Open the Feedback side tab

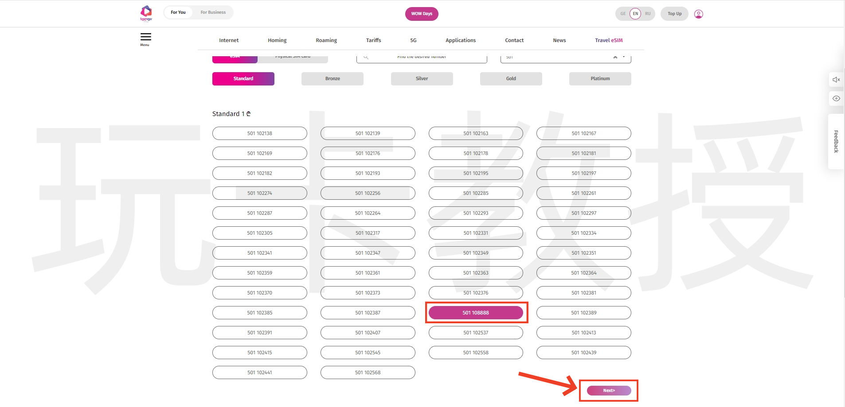click(x=836, y=141)
